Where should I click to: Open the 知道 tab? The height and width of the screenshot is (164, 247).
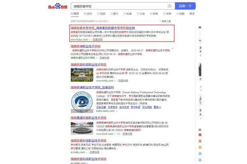(128, 14)
